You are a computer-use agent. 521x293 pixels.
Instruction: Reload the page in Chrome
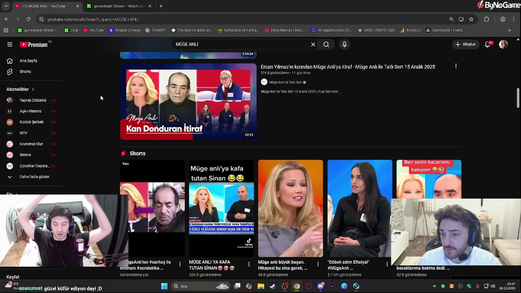(28, 19)
